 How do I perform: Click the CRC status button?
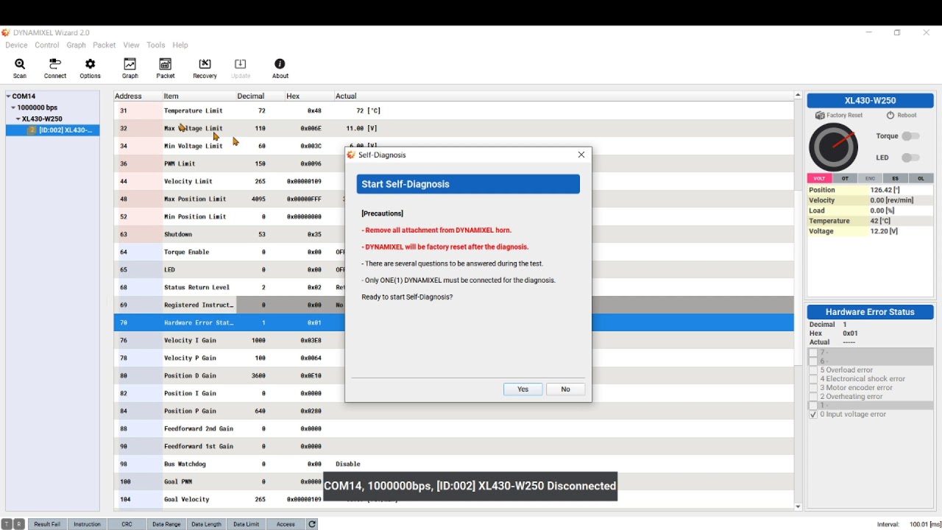[x=127, y=524]
